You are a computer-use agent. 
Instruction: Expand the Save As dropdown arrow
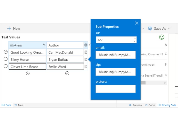(x=169, y=28)
